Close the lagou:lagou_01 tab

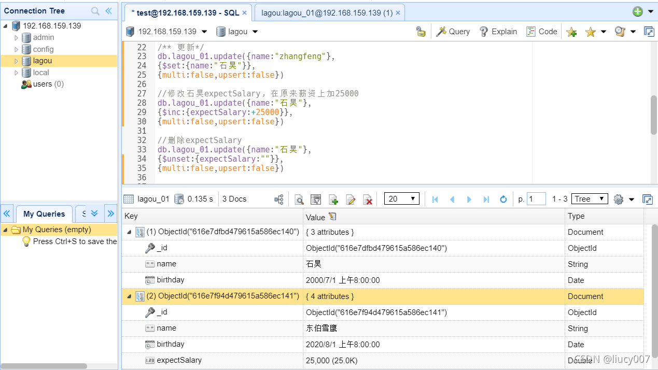tap(398, 13)
